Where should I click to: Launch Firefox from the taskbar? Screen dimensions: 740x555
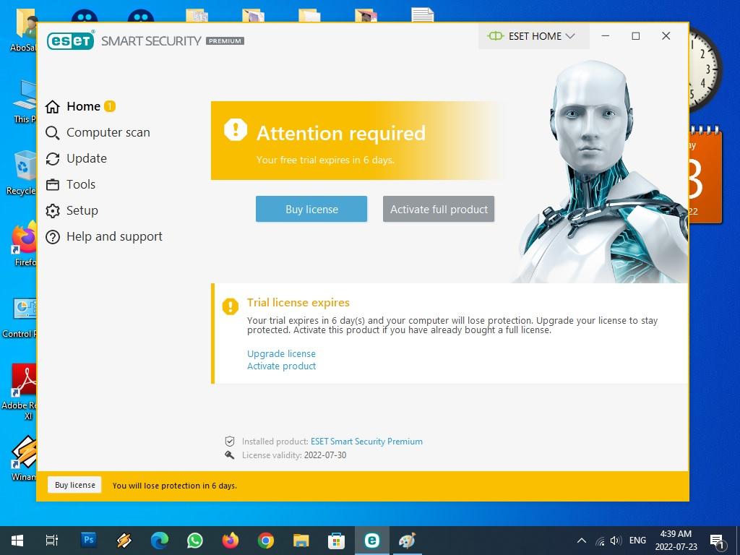(x=231, y=541)
